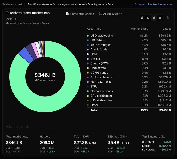Select the USD stablecoins row label
177x159 pixels.
pos(102,36)
